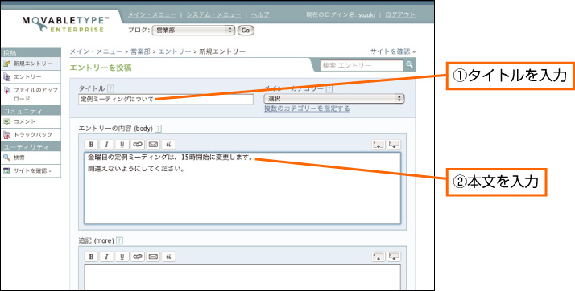Image resolution: width=575 pixels, height=291 pixels.
Task: Click the Movable Type Enterprise logo
Action: [66, 24]
